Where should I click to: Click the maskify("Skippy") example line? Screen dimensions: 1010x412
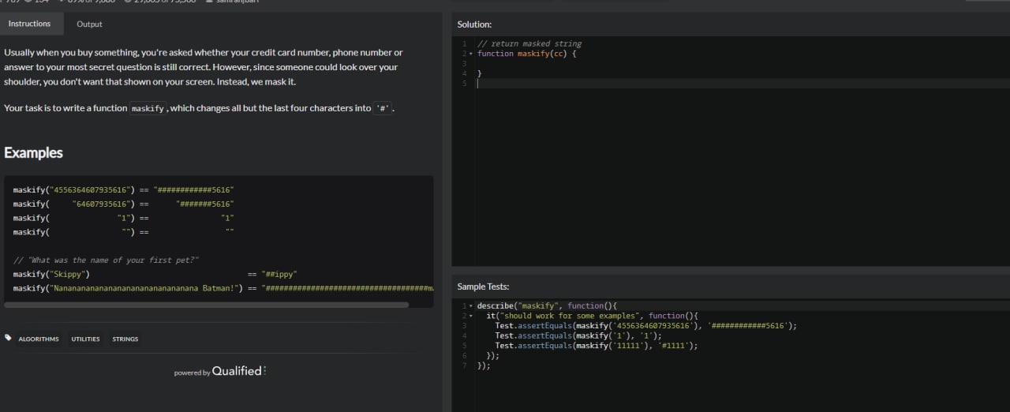(155, 274)
